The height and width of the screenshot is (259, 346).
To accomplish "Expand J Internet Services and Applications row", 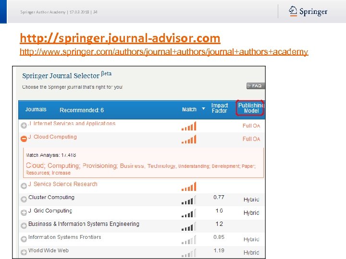I will tap(24, 126).
